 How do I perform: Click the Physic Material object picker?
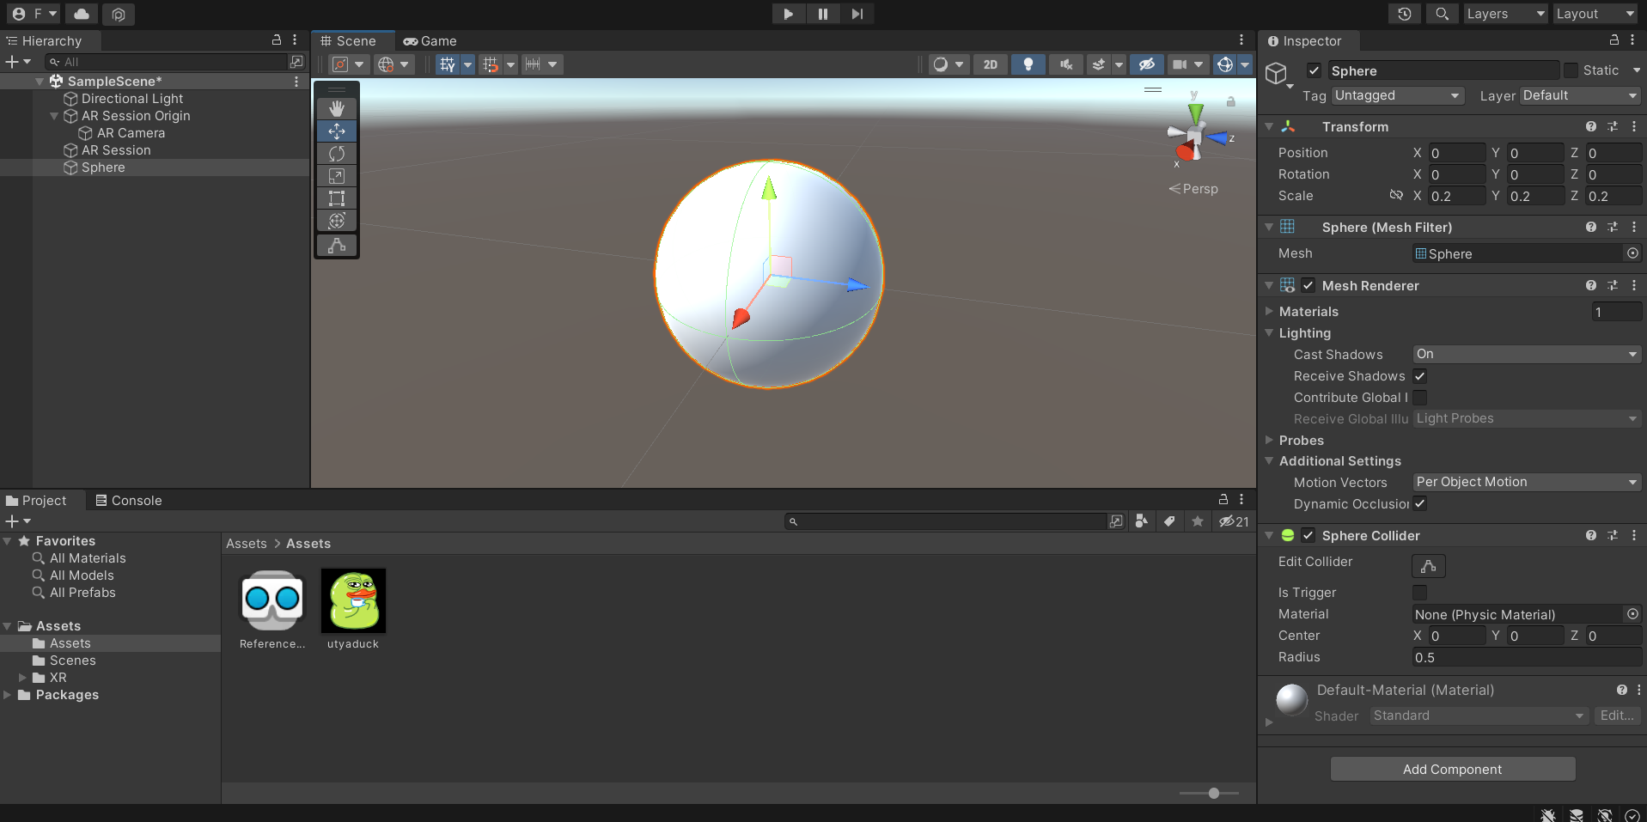[x=1632, y=614]
